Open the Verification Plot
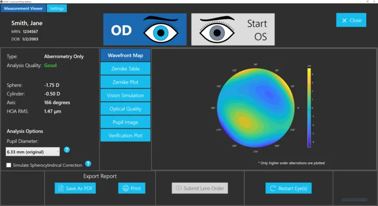 (x=126, y=135)
